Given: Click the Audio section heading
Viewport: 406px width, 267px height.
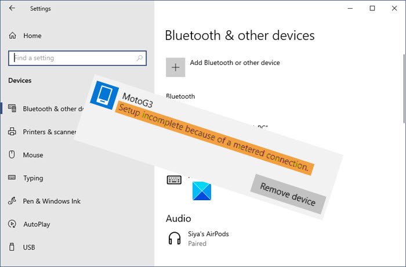Looking at the screenshot, I should pos(179,218).
